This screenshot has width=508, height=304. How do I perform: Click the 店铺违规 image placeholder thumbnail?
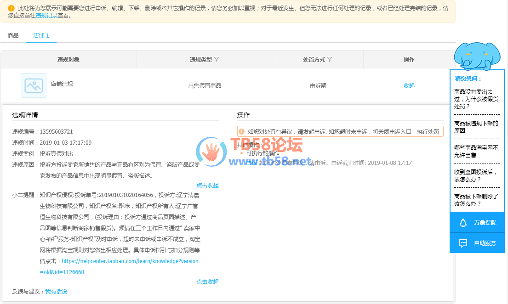click(34, 85)
